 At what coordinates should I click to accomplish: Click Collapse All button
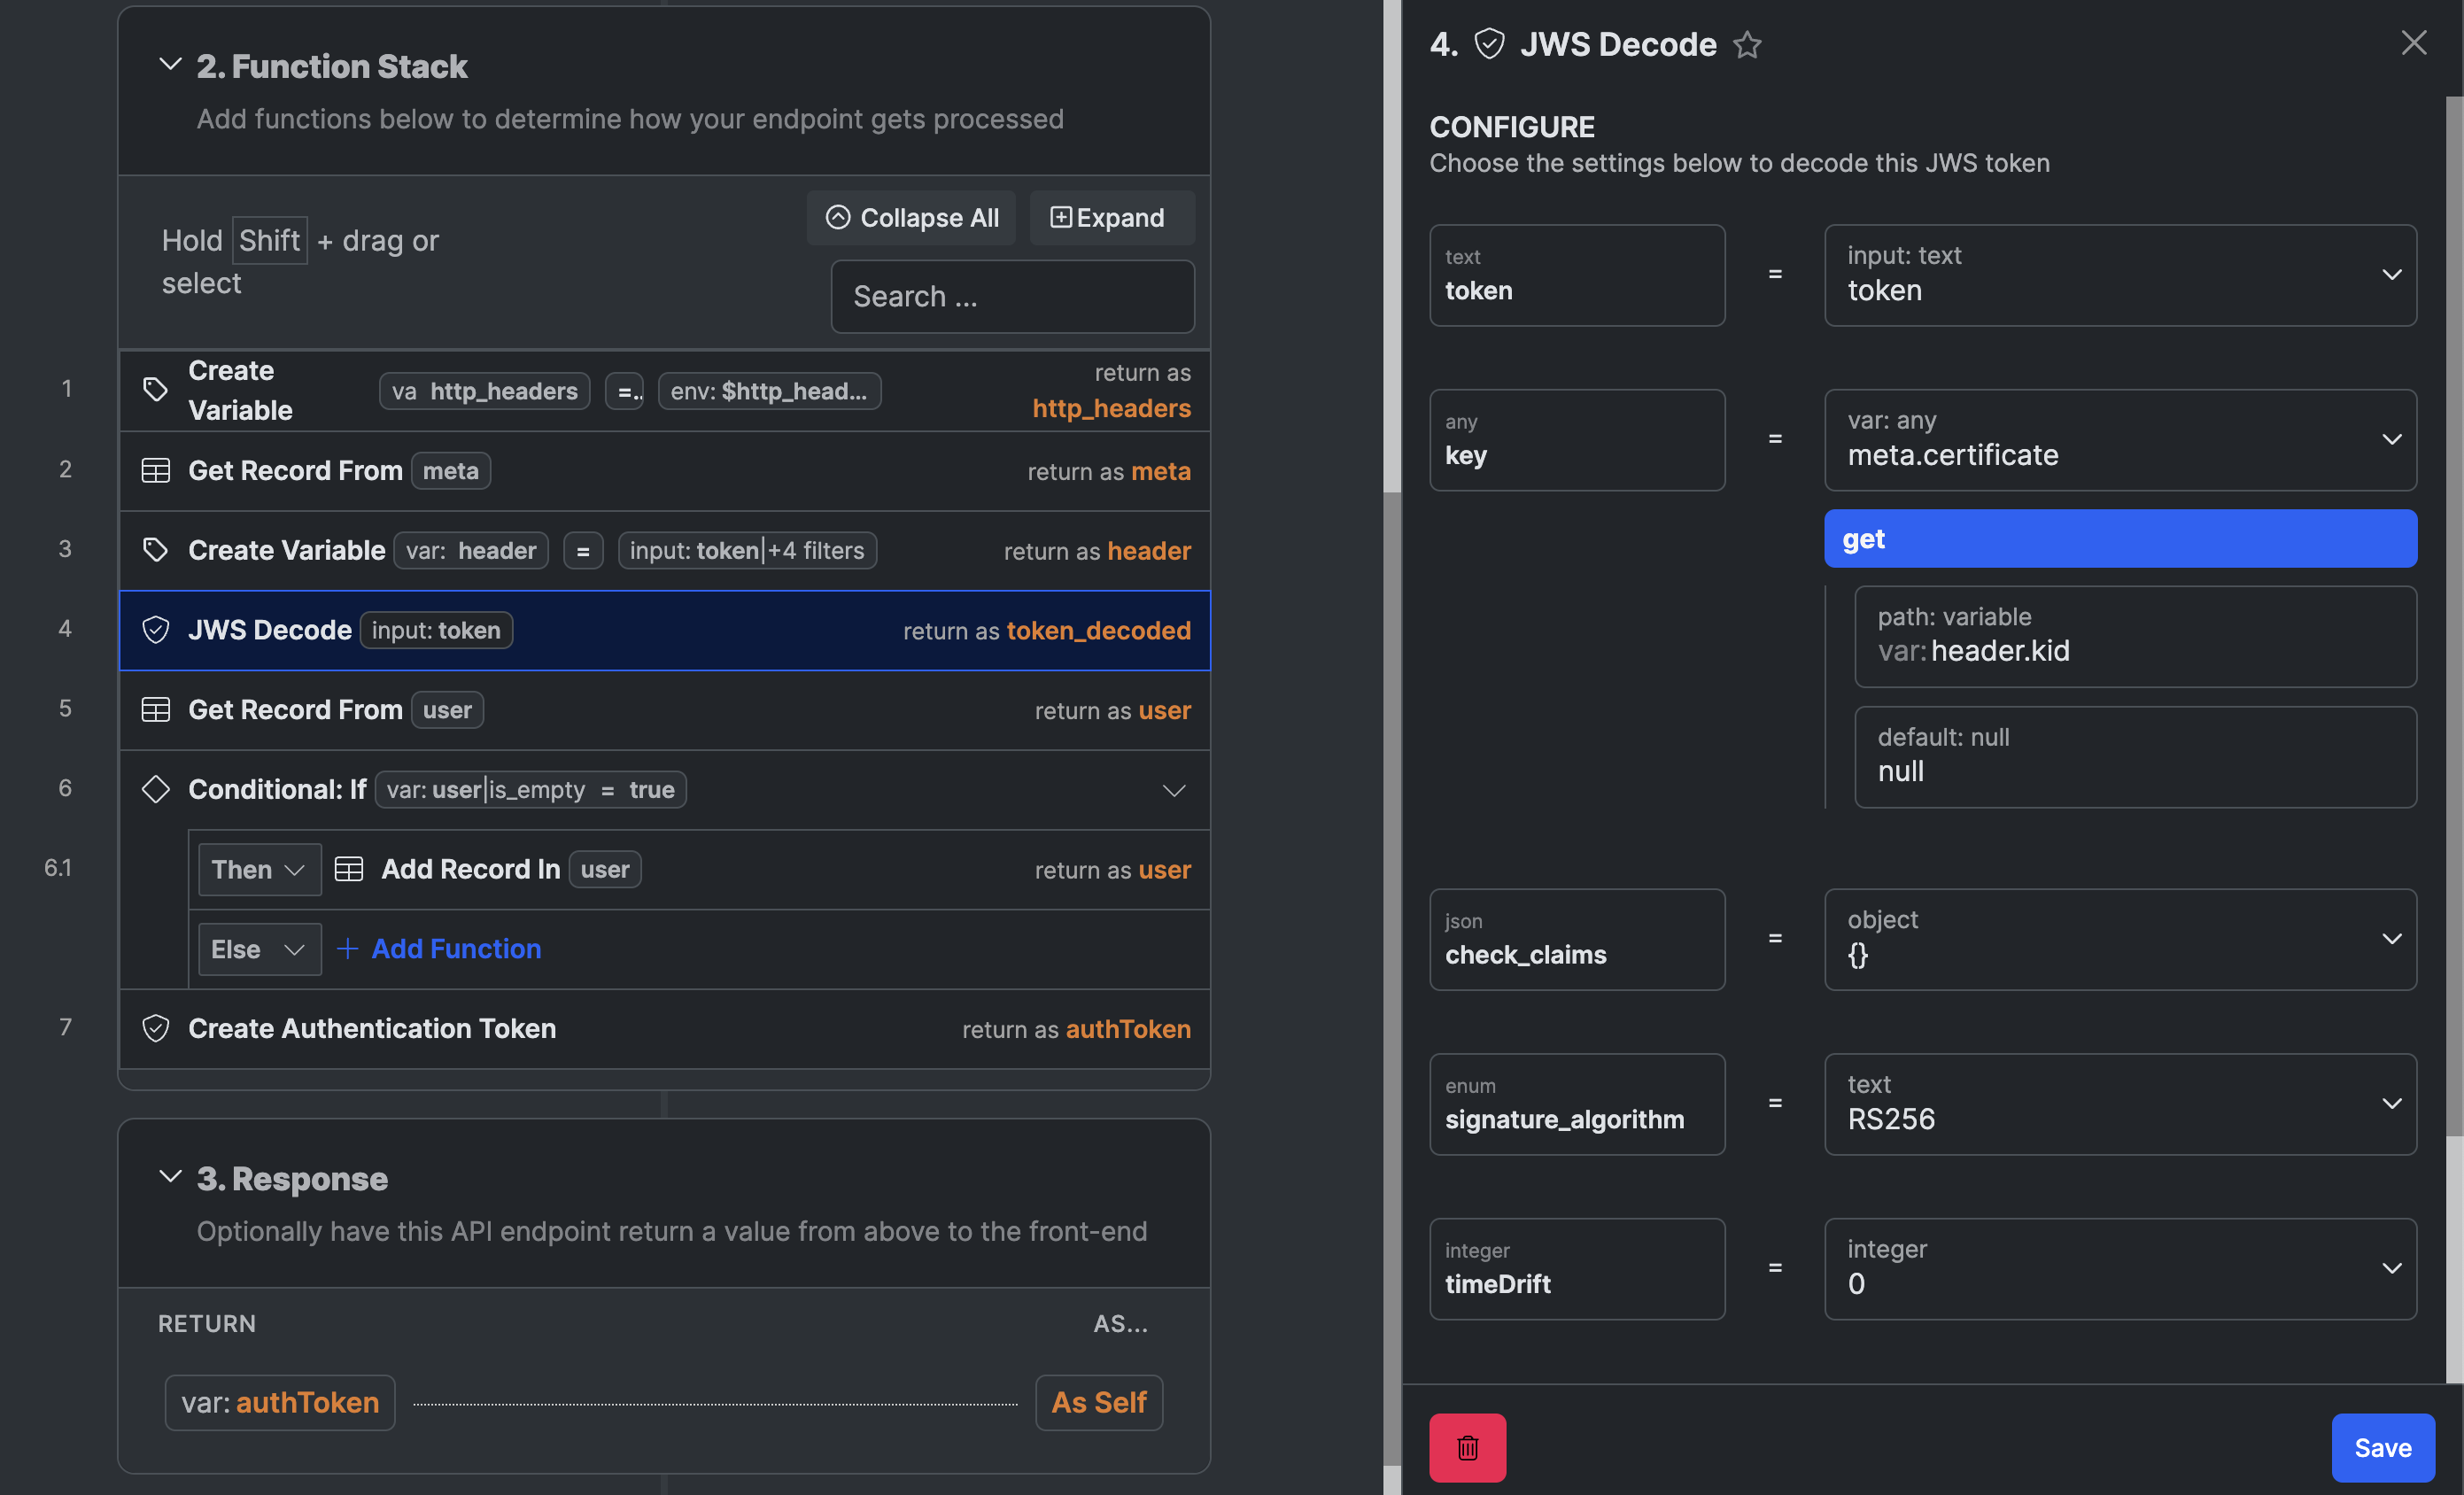coord(911,218)
